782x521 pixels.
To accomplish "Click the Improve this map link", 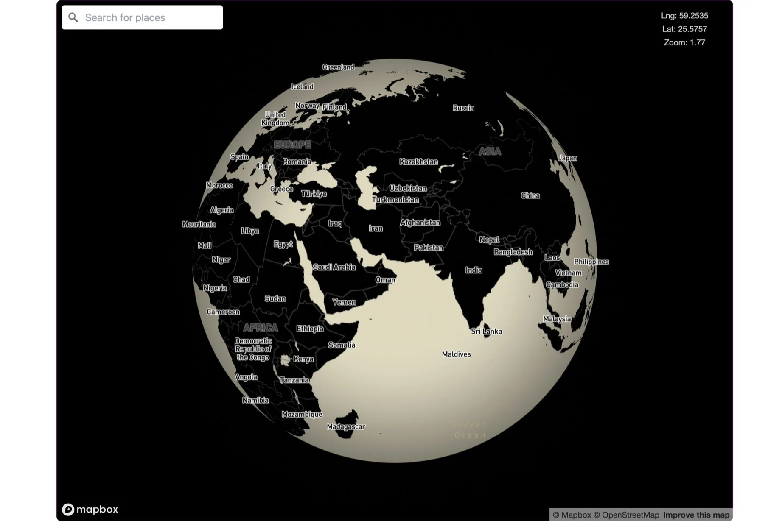I will 696,515.
